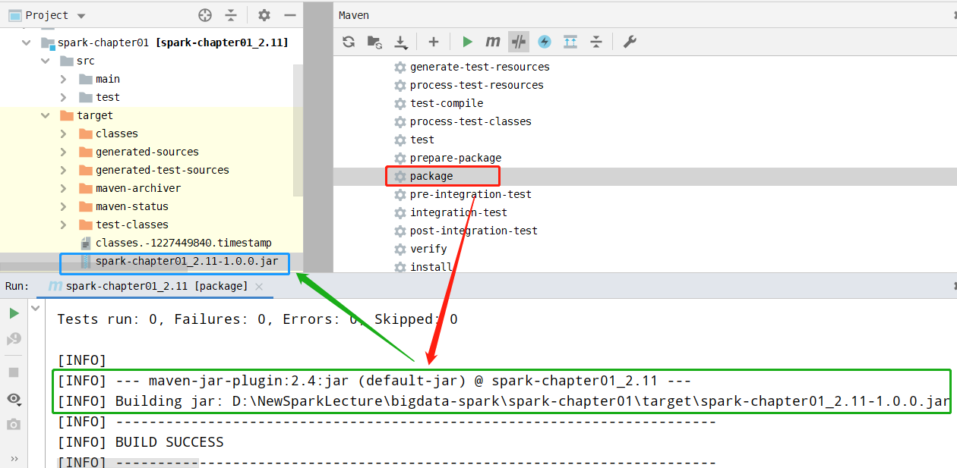Open Maven Settings wrench icon
The height and width of the screenshot is (468, 957).
tap(630, 42)
